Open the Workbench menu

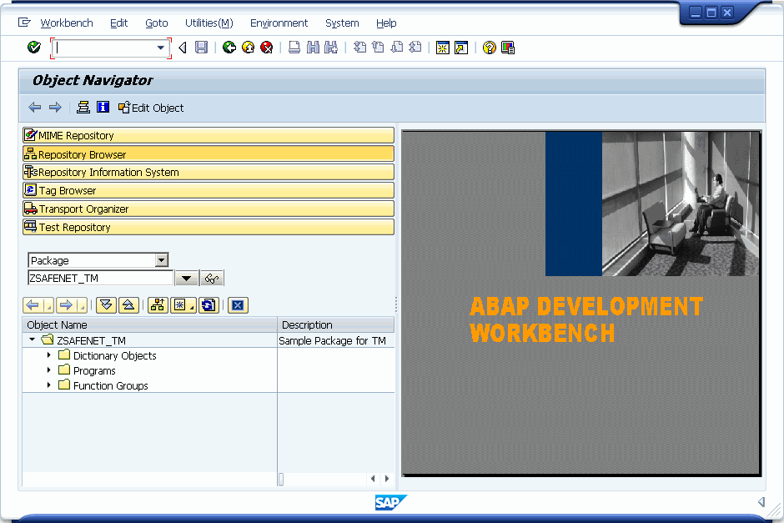67,23
